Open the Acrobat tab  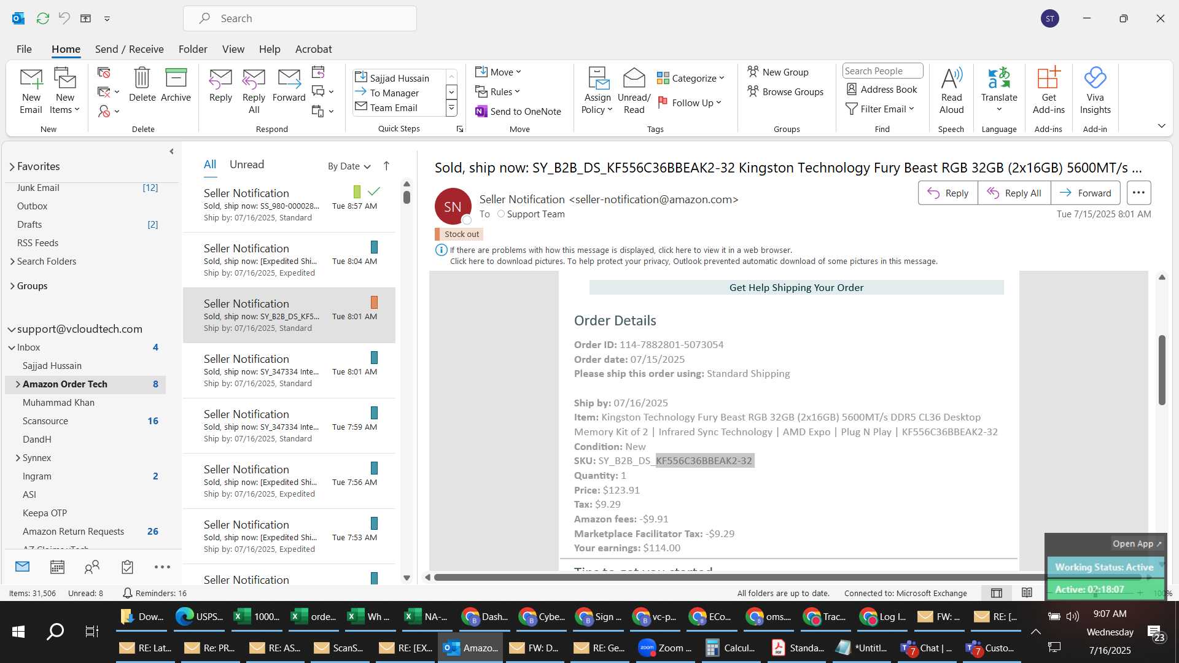[313, 49]
